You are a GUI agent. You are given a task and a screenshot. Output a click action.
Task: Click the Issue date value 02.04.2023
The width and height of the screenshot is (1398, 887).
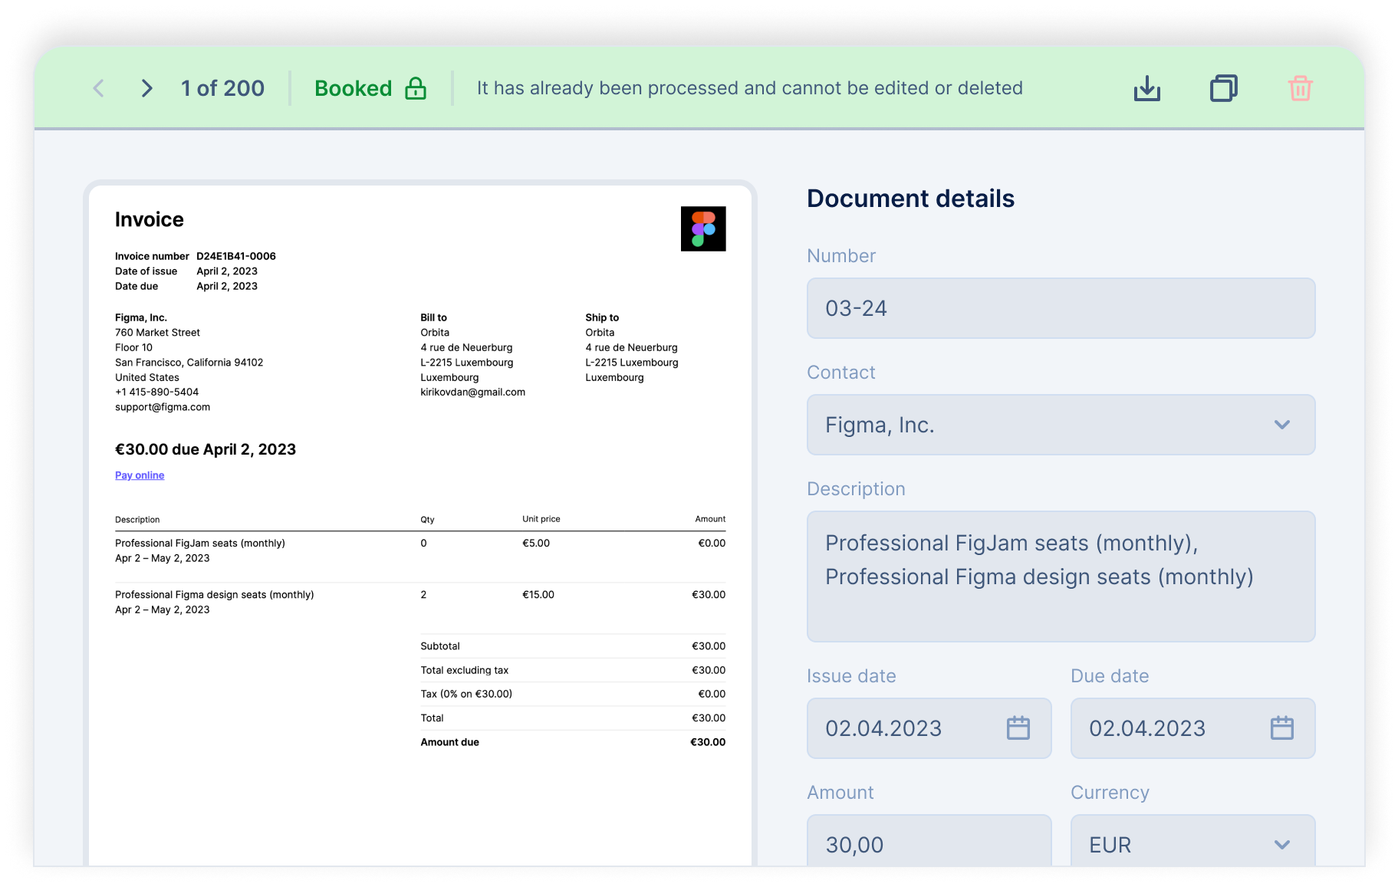[883, 728]
